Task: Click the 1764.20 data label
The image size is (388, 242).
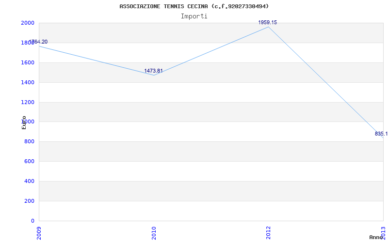Action: click(x=39, y=42)
